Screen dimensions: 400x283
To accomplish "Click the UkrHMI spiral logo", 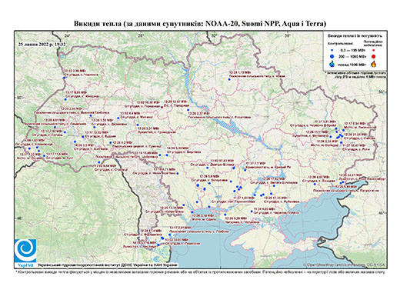I will [25, 251].
